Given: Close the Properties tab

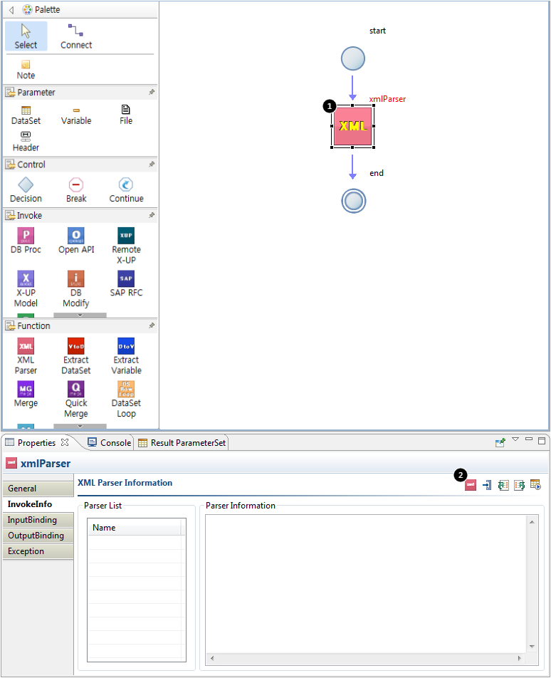Looking at the screenshot, I should point(65,442).
